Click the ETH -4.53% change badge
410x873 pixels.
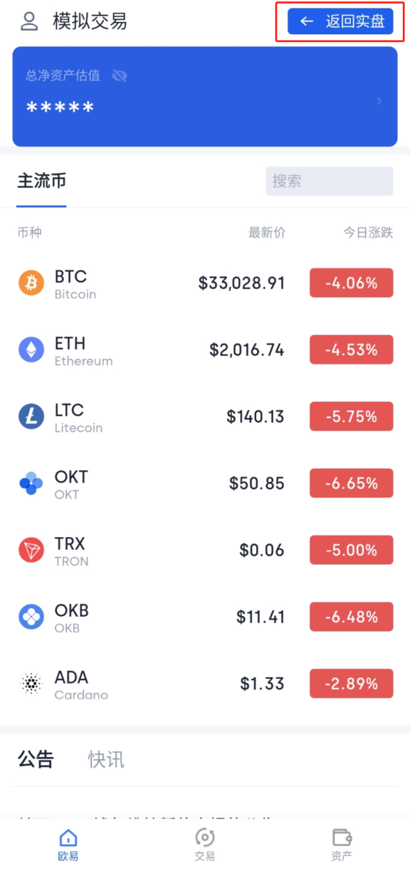pyautogui.click(x=351, y=350)
